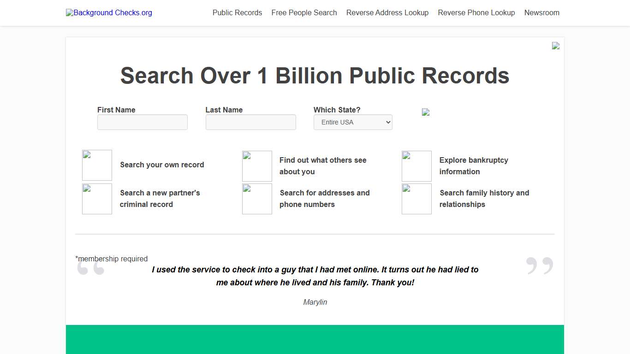Image resolution: width=630 pixels, height=354 pixels.
Task: Click the Search your own record icon
Action: (97, 165)
